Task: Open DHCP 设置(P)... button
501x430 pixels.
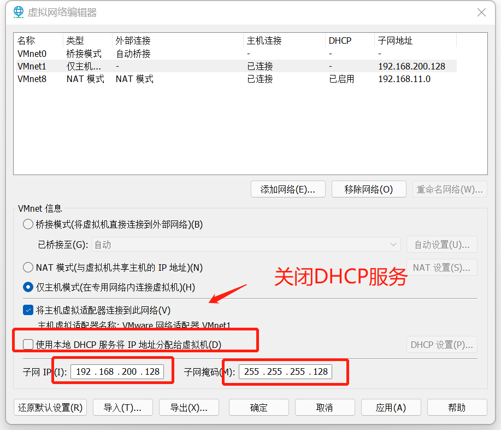Action: 442,345
